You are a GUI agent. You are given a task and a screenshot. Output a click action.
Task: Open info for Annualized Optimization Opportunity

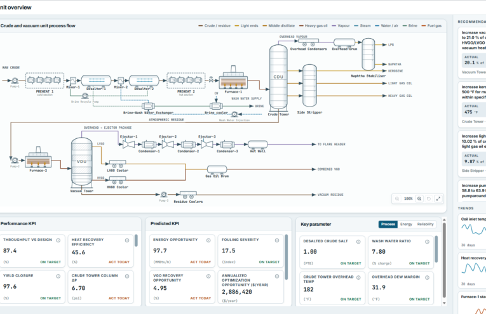pyautogui.click(x=277, y=277)
